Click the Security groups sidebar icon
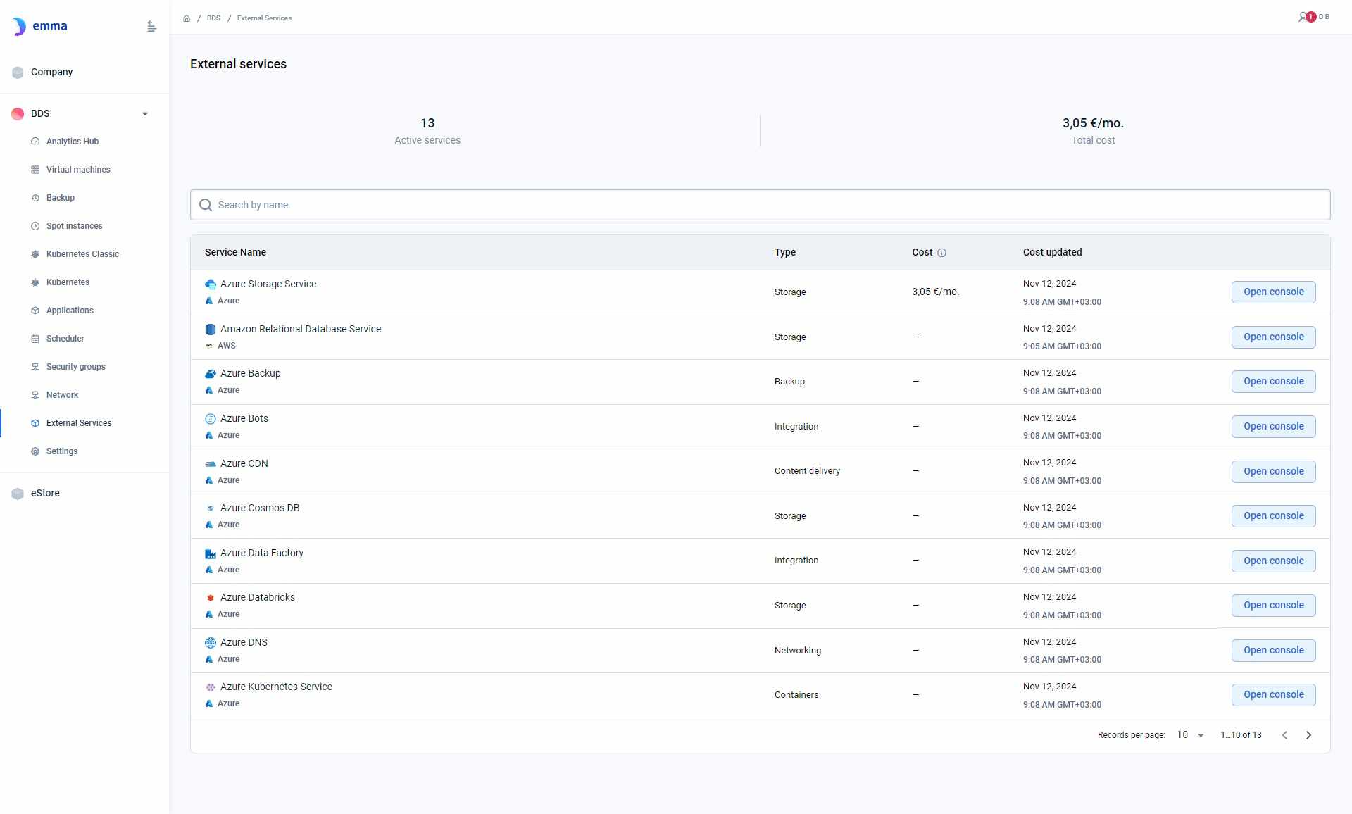Screen dimensions: 1352x814 [35, 367]
